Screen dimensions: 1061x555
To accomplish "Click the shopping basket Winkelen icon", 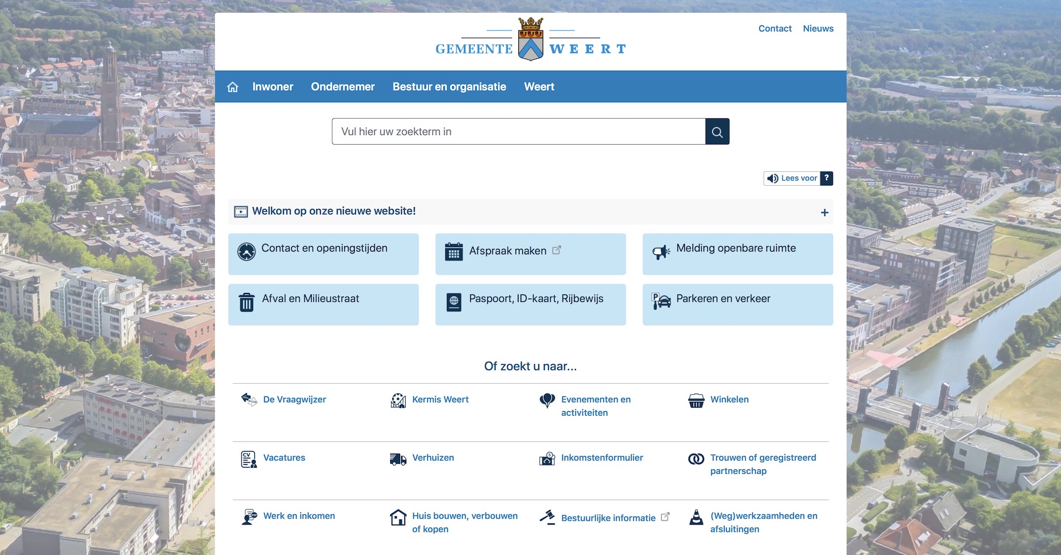I will click(696, 400).
